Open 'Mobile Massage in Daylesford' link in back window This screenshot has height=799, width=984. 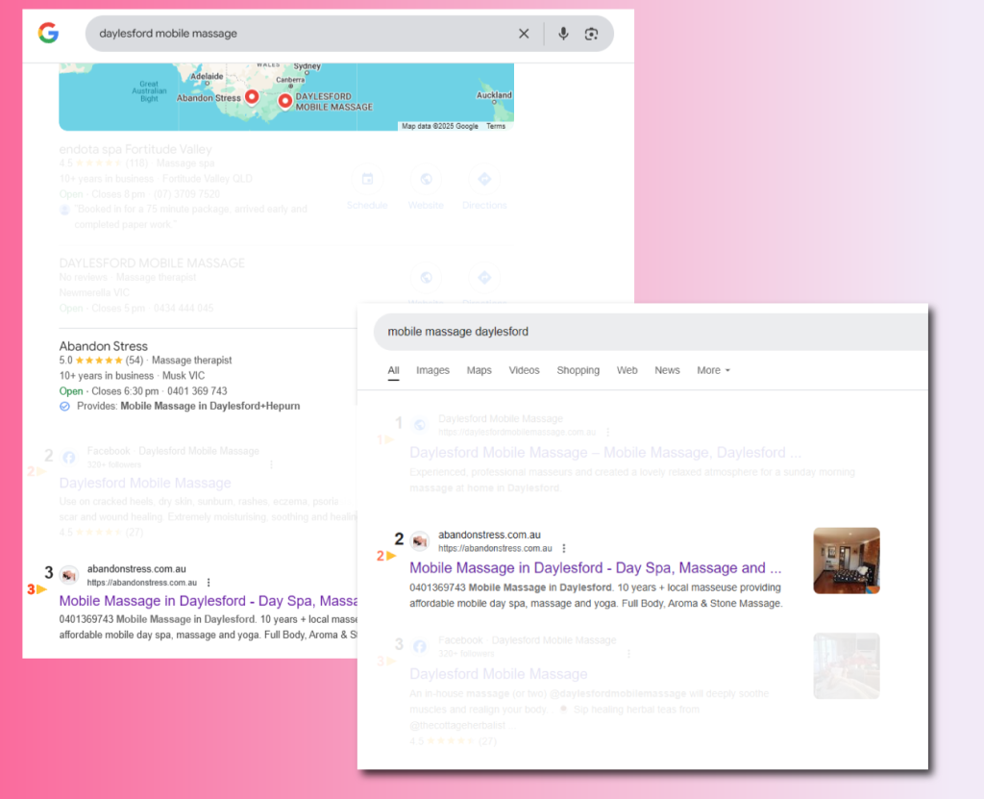point(208,601)
